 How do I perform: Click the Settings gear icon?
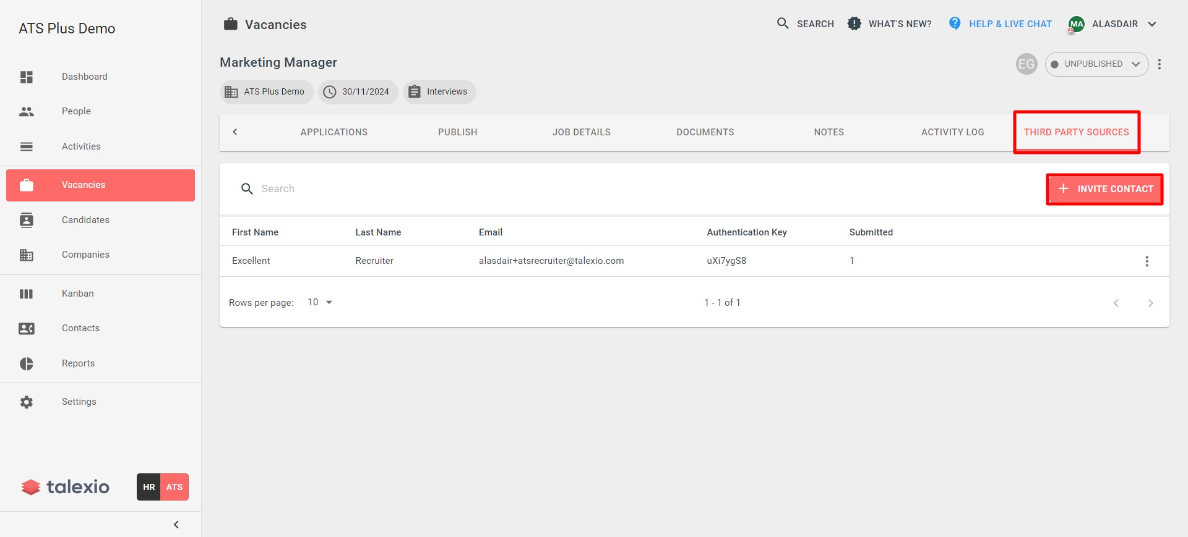pyautogui.click(x=27, y=402)
